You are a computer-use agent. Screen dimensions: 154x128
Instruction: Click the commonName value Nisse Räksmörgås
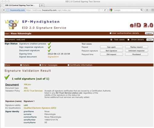(53, 117)
